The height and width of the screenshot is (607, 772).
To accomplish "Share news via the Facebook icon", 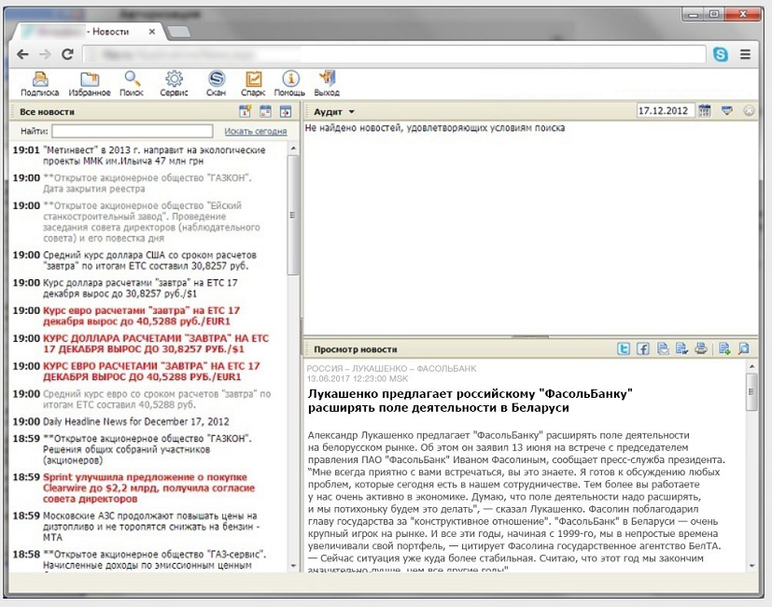I will 643,349.
